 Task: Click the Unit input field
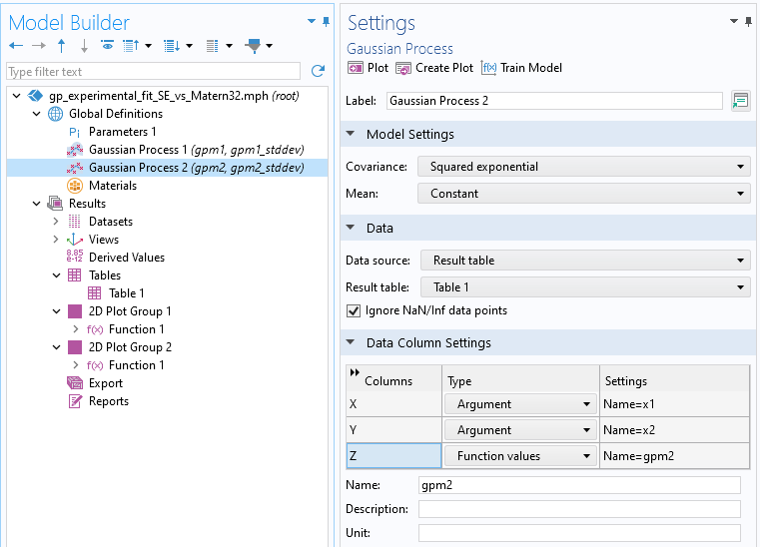(x=579, y=533)
